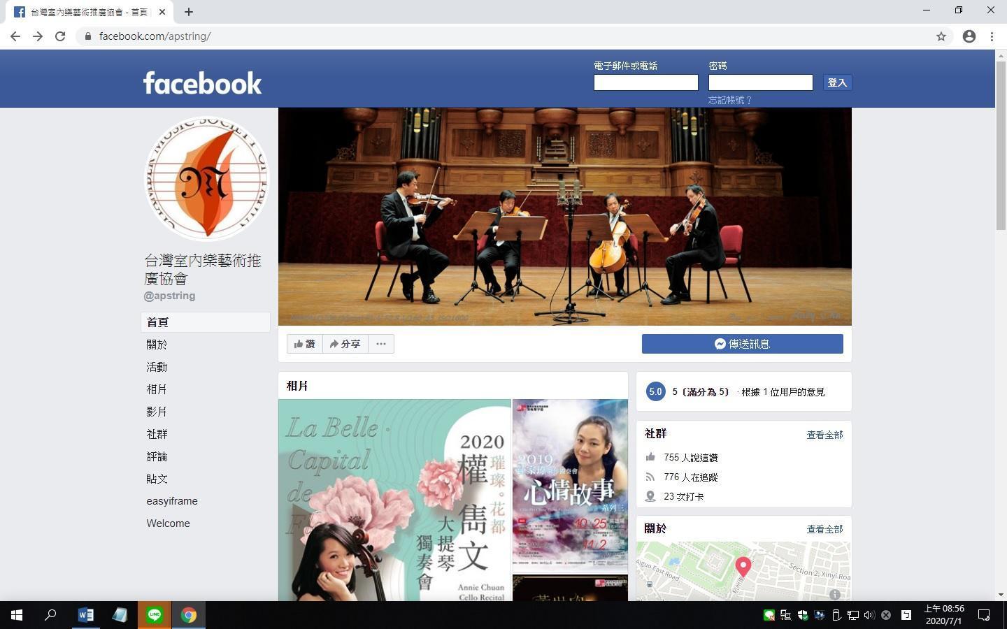1007x629 pixels.
Task: Click the 忘記帳號？ link
Action: [x=730, y=100]
